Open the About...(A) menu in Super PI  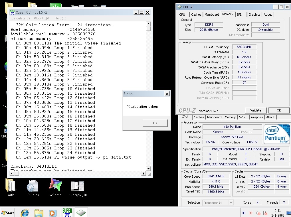pos(42,18)
